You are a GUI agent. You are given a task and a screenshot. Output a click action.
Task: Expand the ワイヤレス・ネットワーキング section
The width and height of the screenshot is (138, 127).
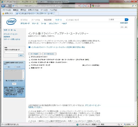coord(30,65)
